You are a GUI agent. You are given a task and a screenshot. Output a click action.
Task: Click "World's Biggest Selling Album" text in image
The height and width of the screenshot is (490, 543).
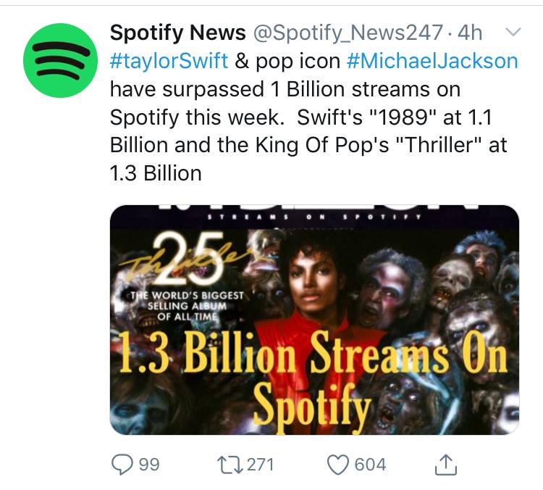tap(187, 306)
